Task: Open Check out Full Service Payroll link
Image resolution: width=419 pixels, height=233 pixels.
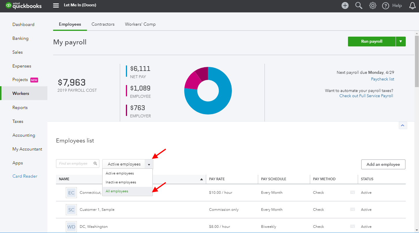Action: (x=366, y=96)
